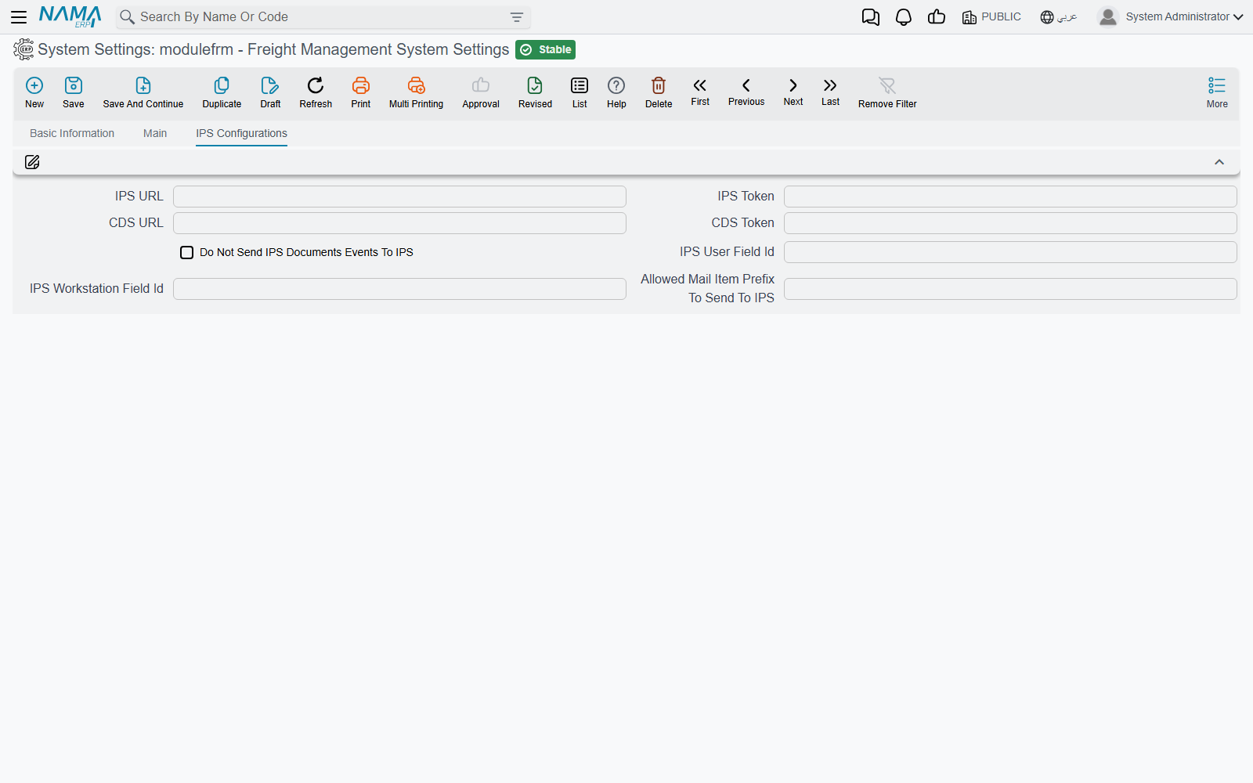Select IPS Configurations tab

[241, 133]
